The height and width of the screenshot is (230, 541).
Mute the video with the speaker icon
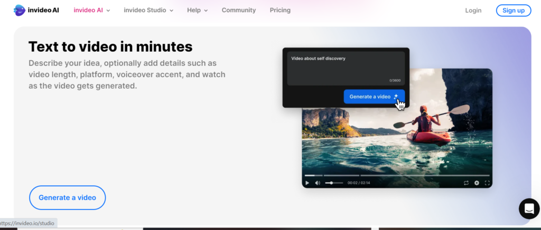click(318, 183)
